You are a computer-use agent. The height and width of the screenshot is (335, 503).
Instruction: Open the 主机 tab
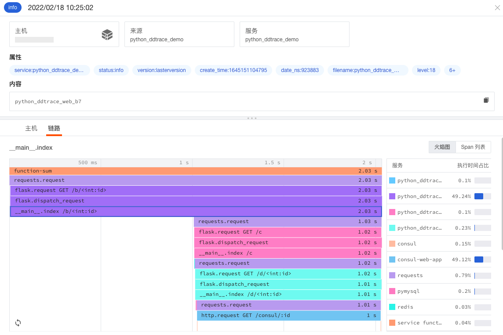click(31, 128)
